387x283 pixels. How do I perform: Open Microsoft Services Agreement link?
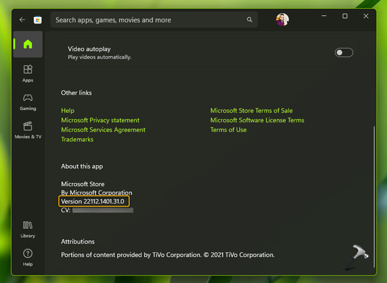pyautogui.click(x=103, y=130)
